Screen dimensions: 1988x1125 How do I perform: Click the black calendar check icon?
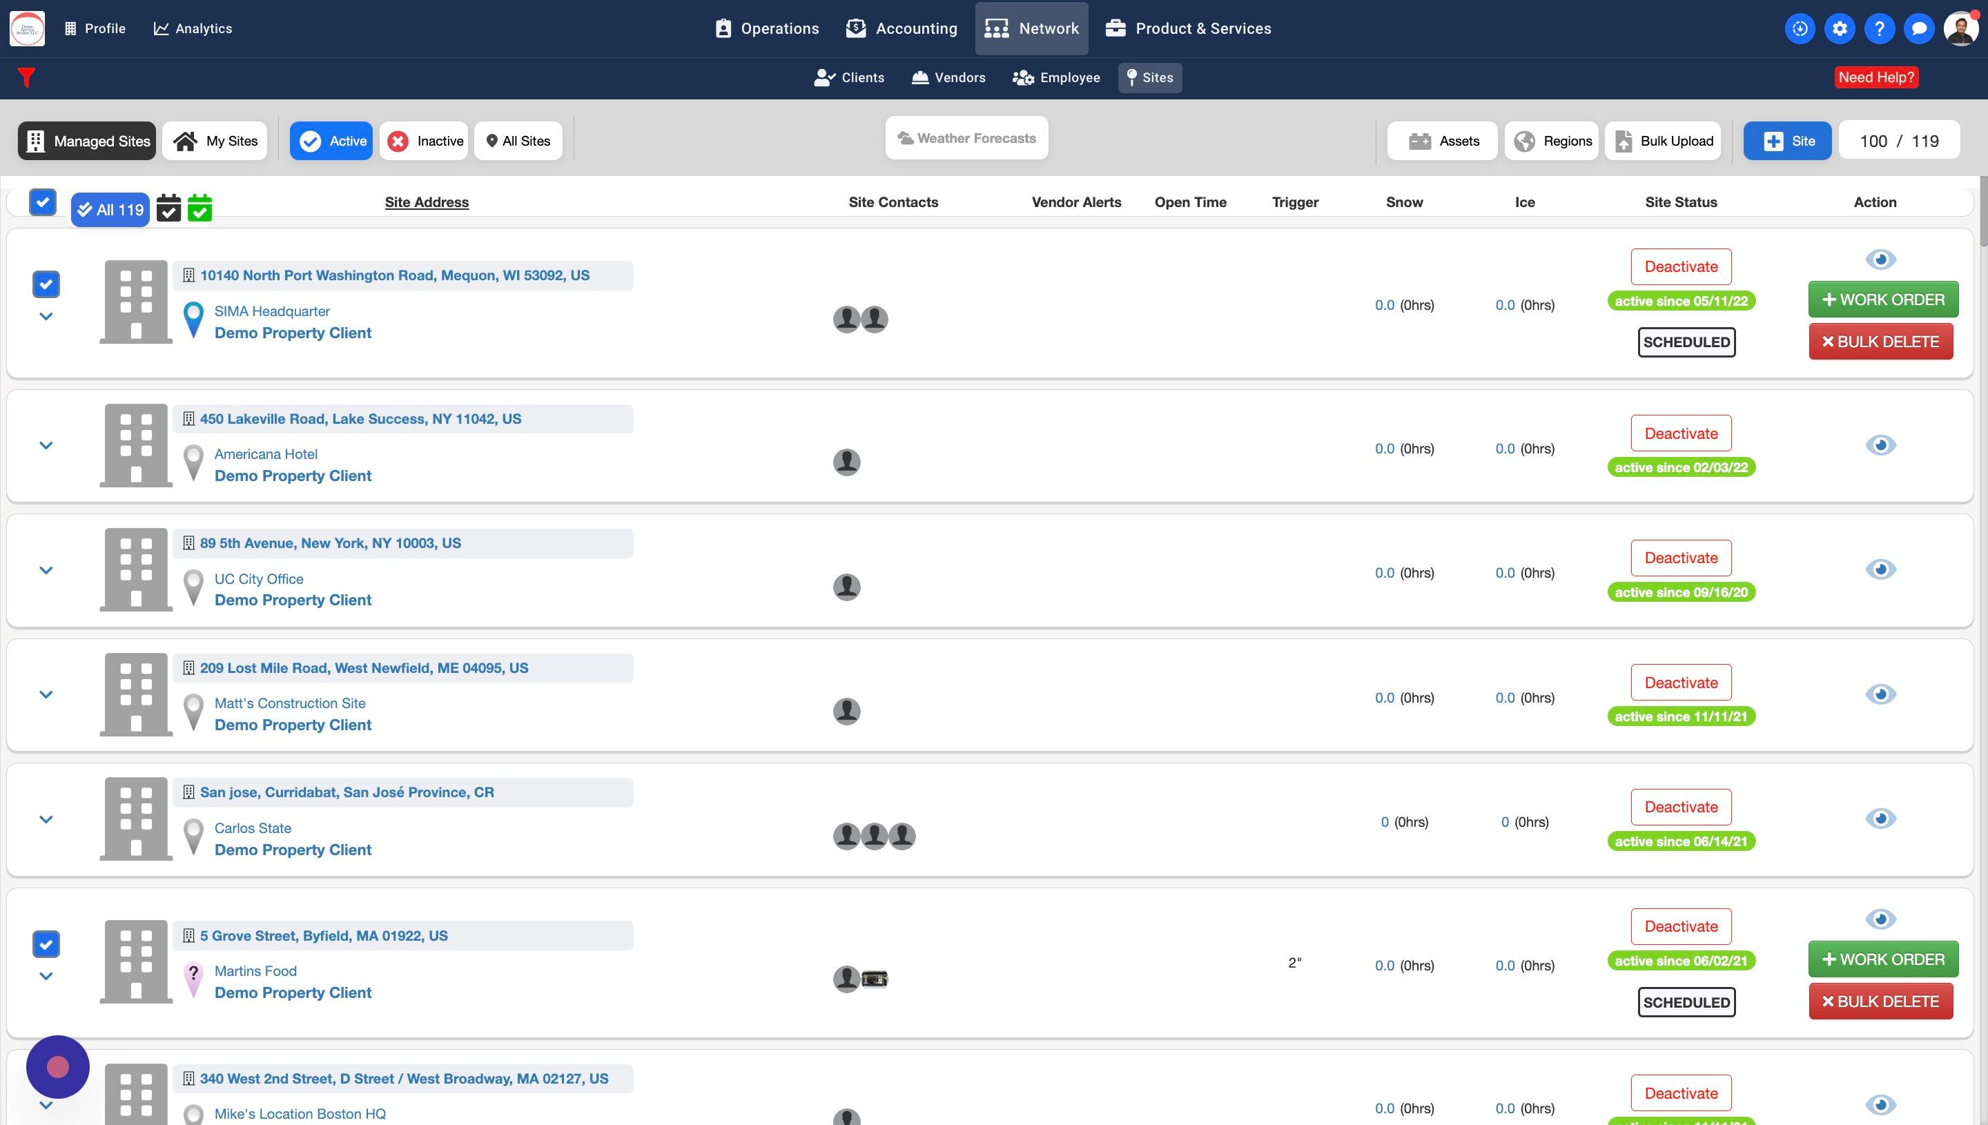tap(168, 208)
